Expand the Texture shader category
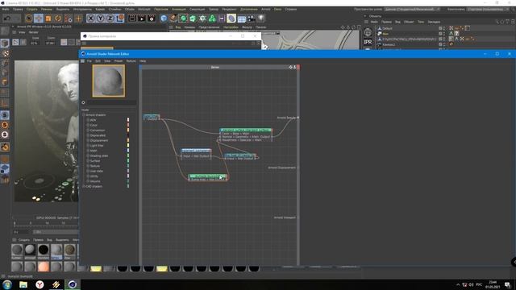This screenshot has width=516, height=290. [88, 166]
